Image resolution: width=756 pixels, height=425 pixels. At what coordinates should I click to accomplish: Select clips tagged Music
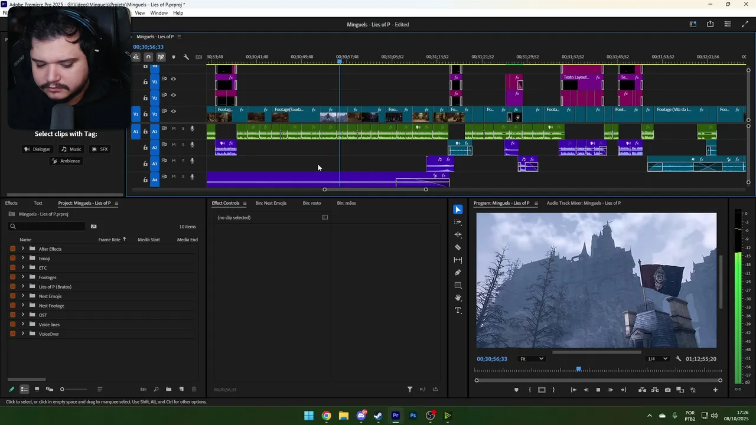(x=71, y=149)
